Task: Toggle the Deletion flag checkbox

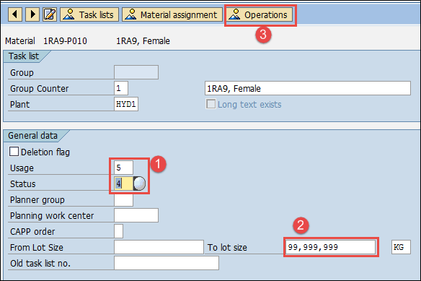Action: 14,152
